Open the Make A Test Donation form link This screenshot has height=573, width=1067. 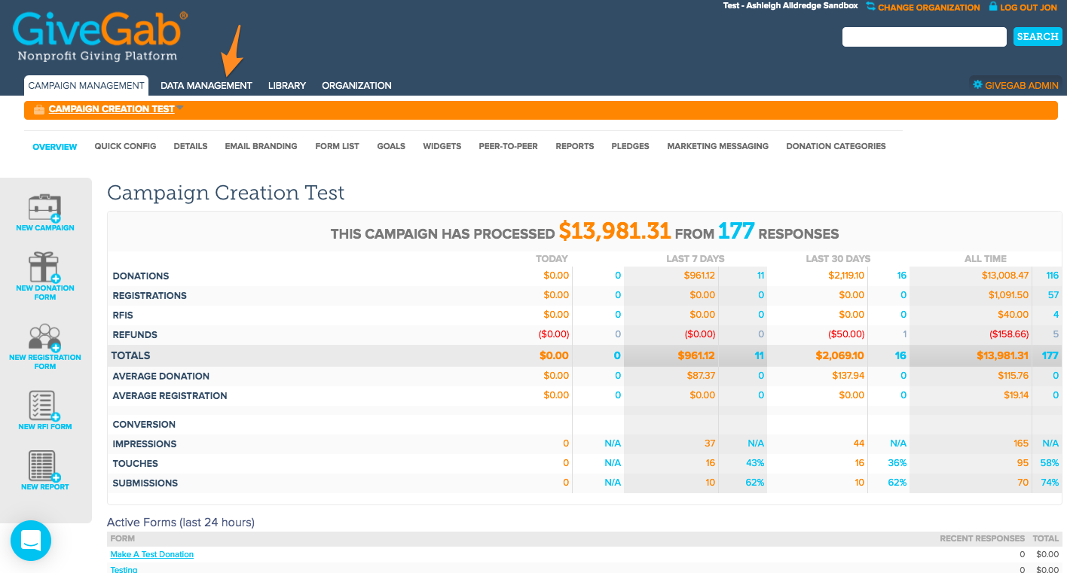coord(152,554)
